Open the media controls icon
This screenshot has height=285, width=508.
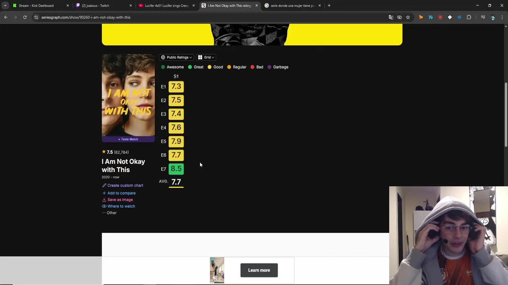[483, 17]
